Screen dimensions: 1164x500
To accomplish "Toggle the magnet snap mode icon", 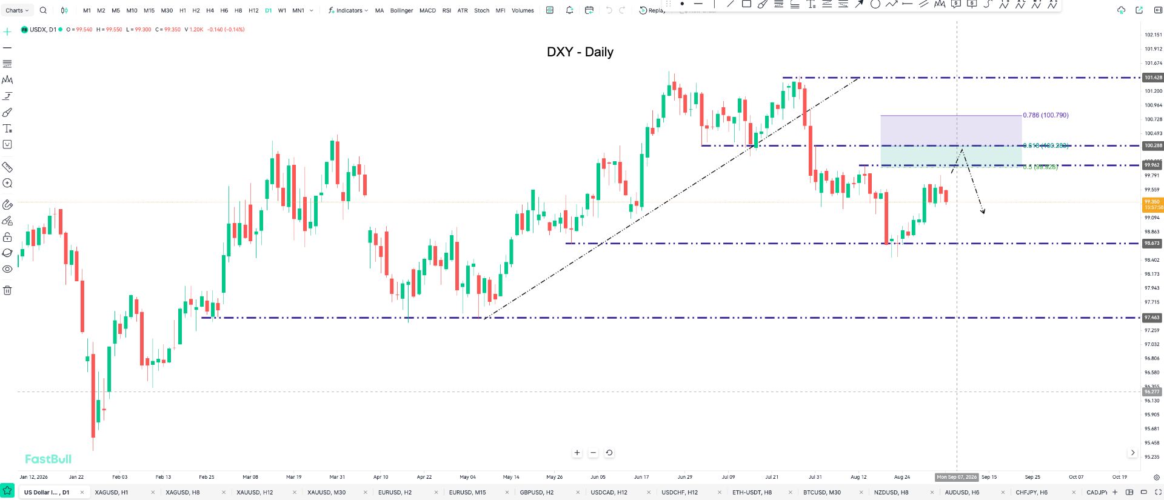I will pyautogui.click(x=7, y=205).
